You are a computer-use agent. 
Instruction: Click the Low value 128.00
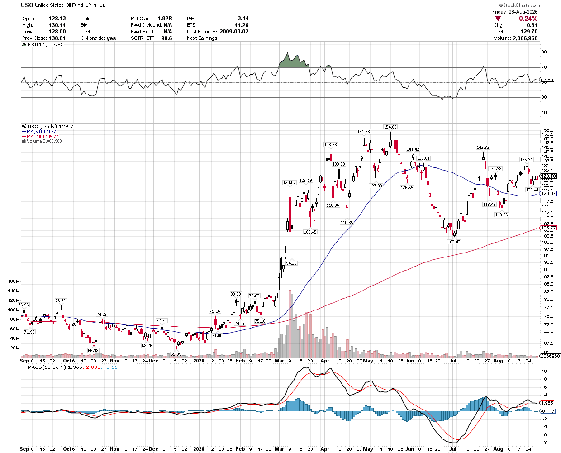57,32
